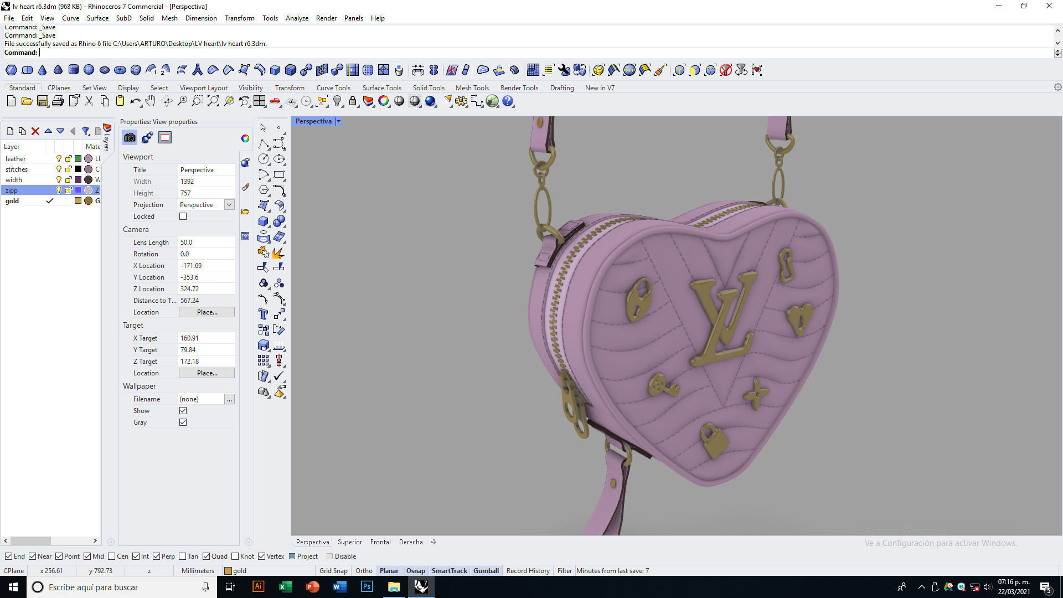Select the Torus solid icon
The image size is (1063, 598).
pos(120,70)
